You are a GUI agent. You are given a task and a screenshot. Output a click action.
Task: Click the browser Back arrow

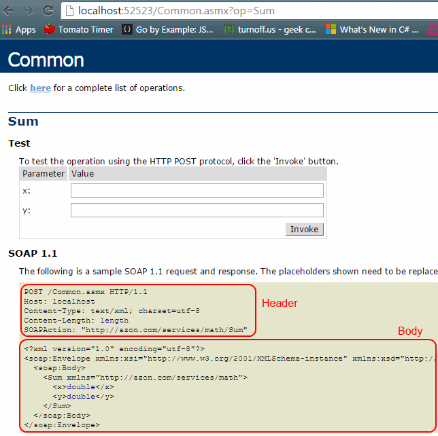tap(9, 11)
